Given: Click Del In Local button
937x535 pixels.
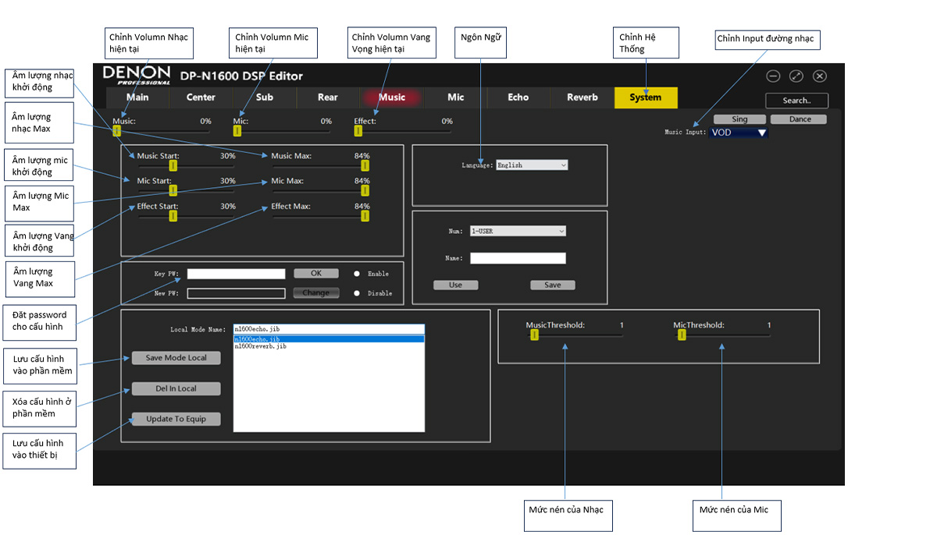Looking at the screenshot, I should pos(176,388).
